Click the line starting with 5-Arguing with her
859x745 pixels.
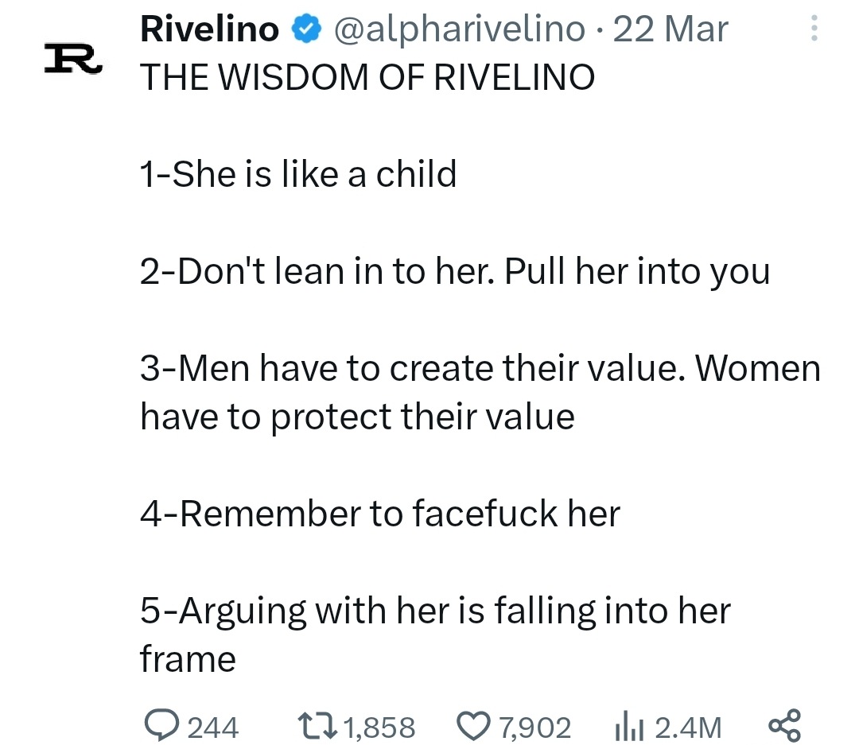(436, 634)
